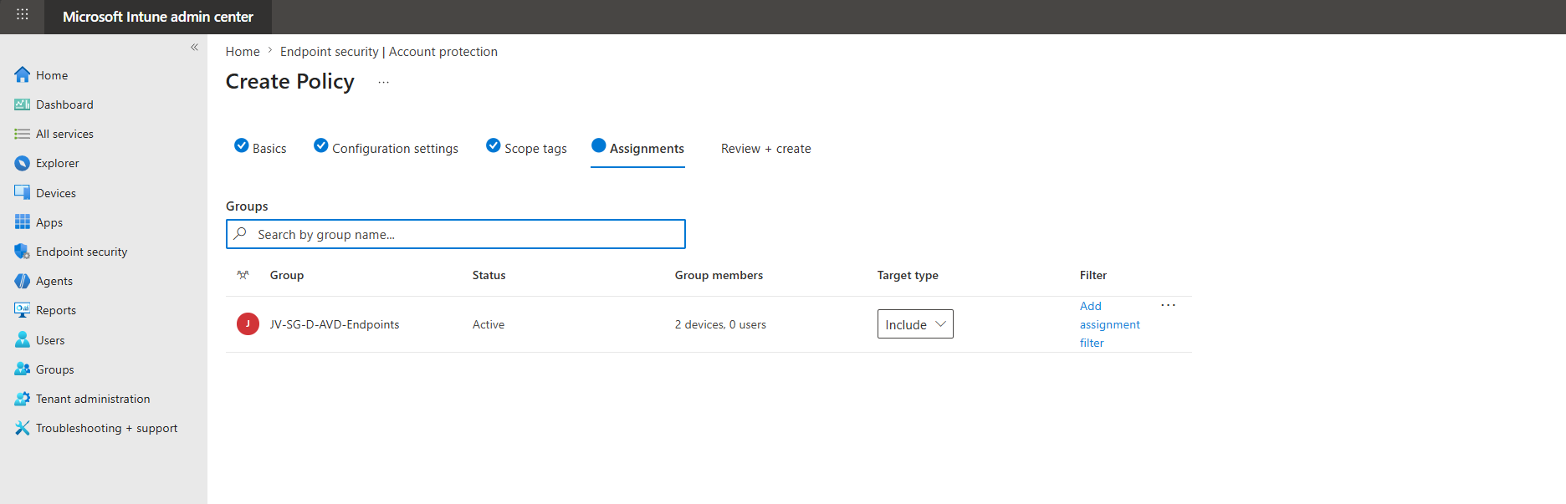The image size is (1566, 504).
Task: Open the Dashboard icon in sidebar
Action: [23, 104]
